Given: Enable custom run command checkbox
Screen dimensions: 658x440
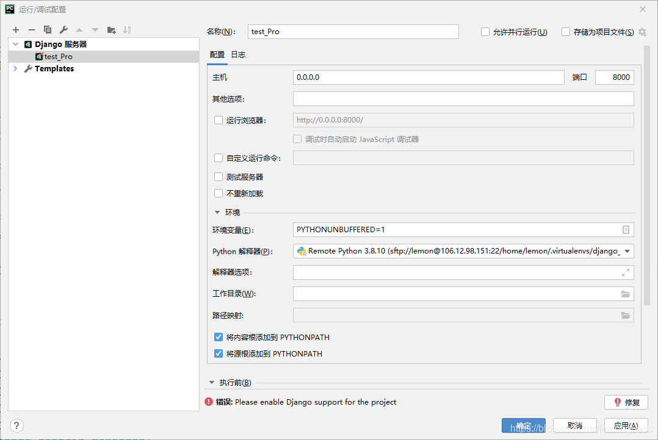Looking at the screenshot, I should click(x=219, y=158).
